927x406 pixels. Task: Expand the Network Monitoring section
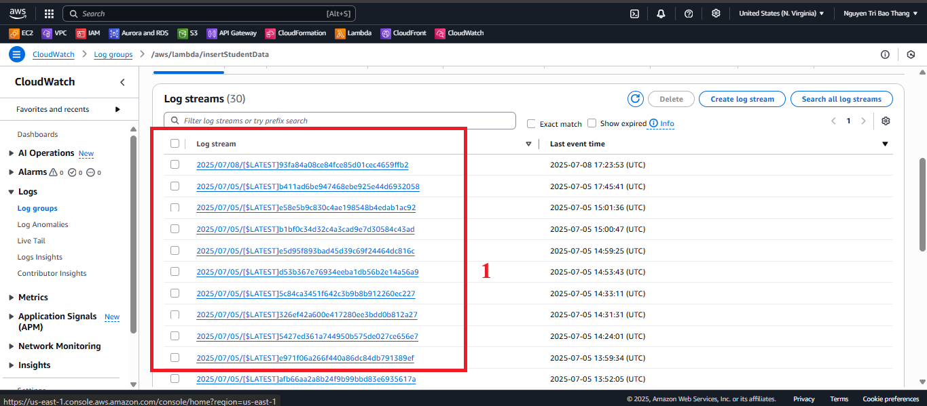tap(11, 346)
